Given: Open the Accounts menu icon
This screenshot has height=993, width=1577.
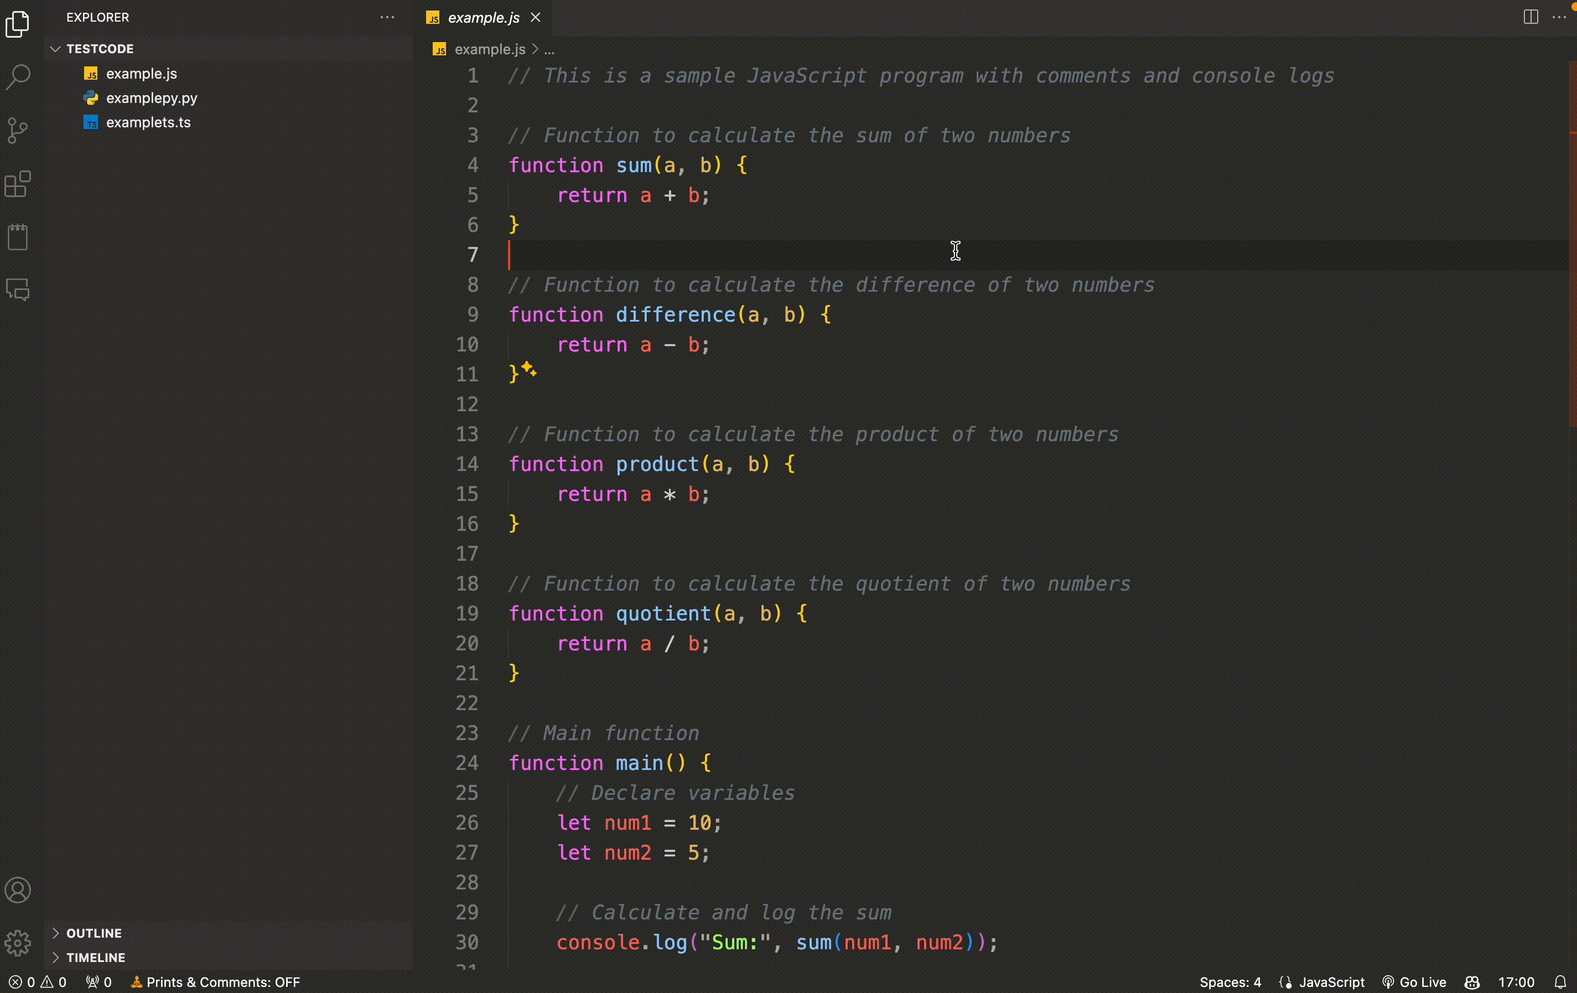Looking at the screenshot, I should [18, 890].
